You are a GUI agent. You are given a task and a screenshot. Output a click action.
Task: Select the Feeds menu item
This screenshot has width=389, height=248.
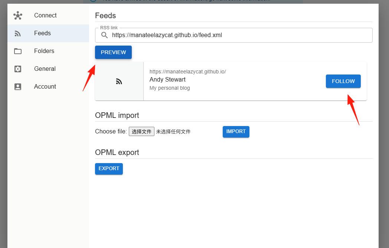(48, 33)
